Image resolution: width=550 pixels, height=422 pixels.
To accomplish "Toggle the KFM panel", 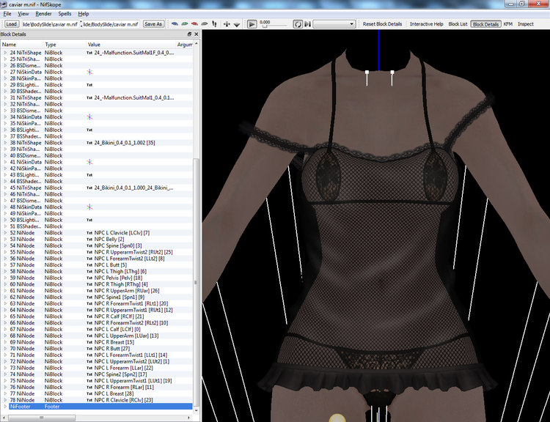I will 508,24.
